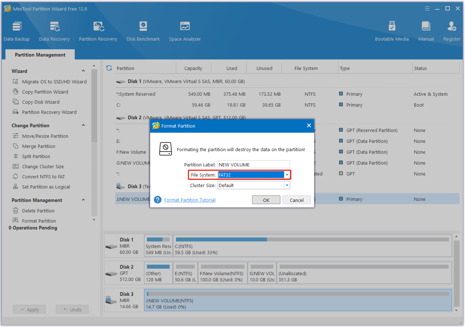Viewport: 465px width, 327px height.
Task: Open Data Recovery tool
Action: click(x=54, y=32)
